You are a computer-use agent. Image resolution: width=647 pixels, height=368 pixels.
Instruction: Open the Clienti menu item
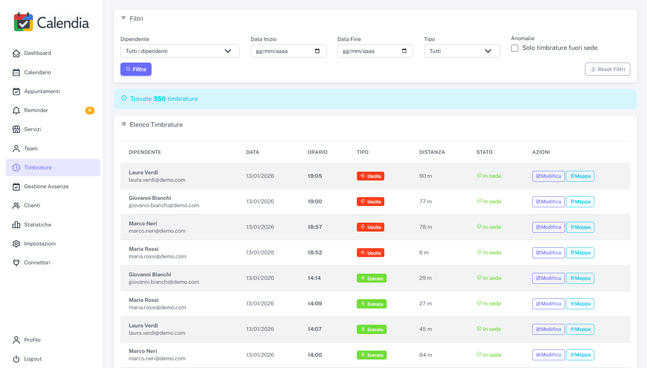[32, 205]
